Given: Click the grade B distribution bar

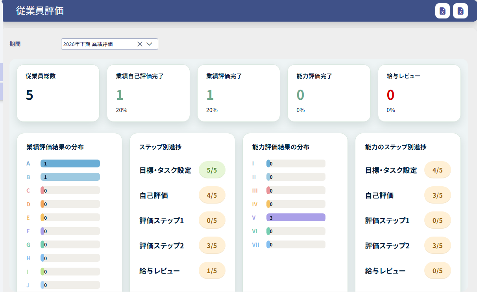Looking at the screenshot, I should [x=70, y=177].
